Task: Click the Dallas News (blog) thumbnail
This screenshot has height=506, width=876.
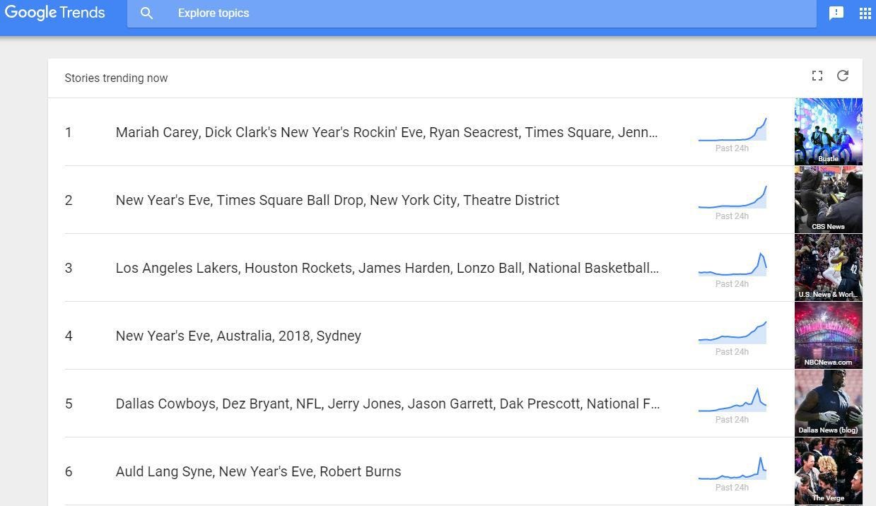Action: click(828, 403)
